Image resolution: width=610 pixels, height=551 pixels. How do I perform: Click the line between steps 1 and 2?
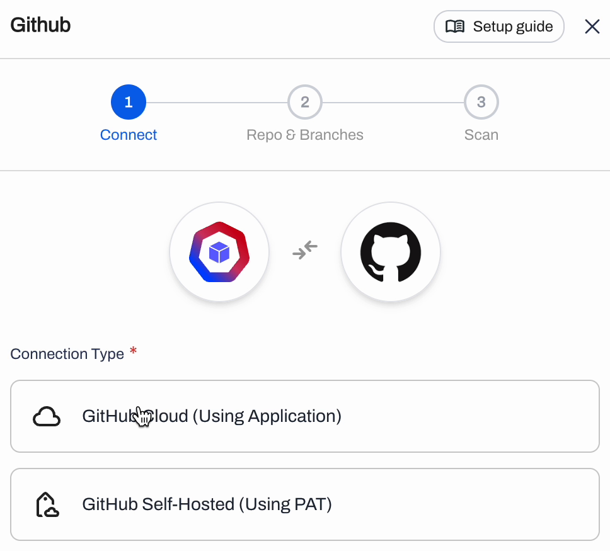pyautogui.click(x=217, y=102)
